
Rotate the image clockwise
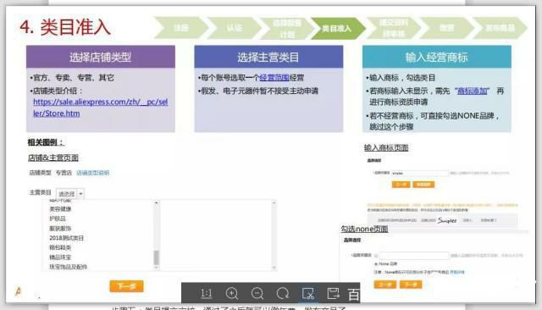pos(283,293)
